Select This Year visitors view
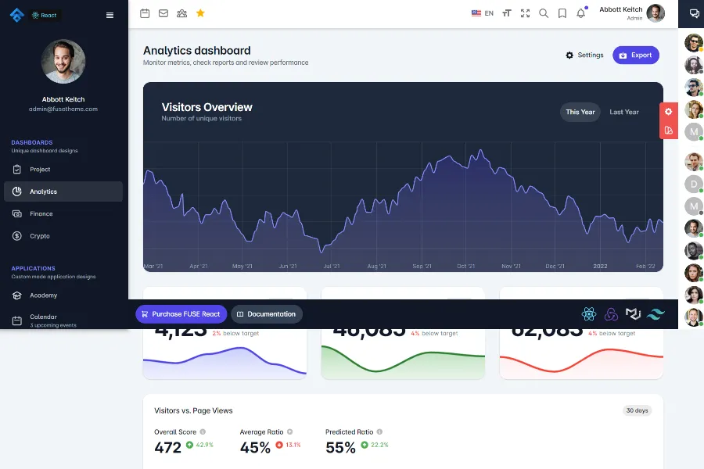Screen dimensions: 704x469 pos(580,112)
